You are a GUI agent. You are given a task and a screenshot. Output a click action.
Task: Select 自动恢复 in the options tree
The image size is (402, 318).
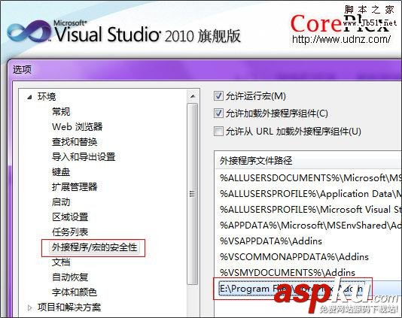click(x=70, y=277)
